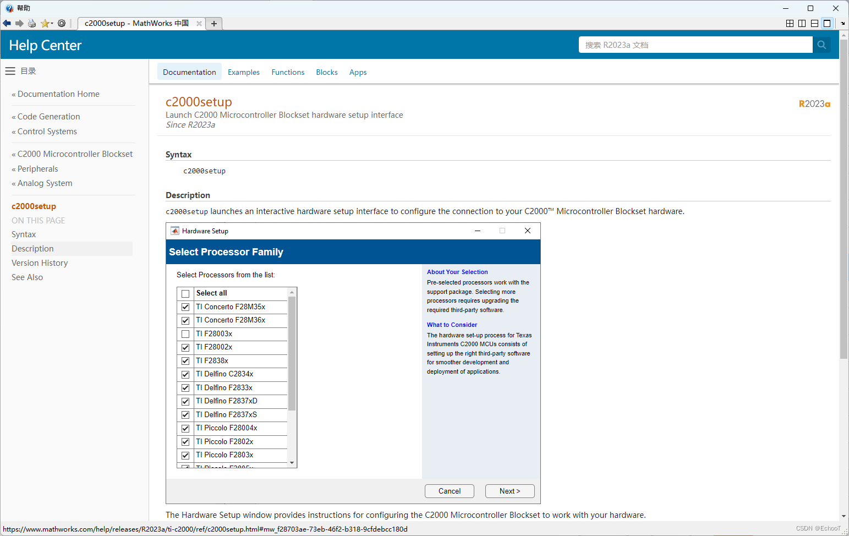849x536 pixels.
Task: Toggle the TI Piccolo F2803x checkbox
Action: (x=185, y=455)
